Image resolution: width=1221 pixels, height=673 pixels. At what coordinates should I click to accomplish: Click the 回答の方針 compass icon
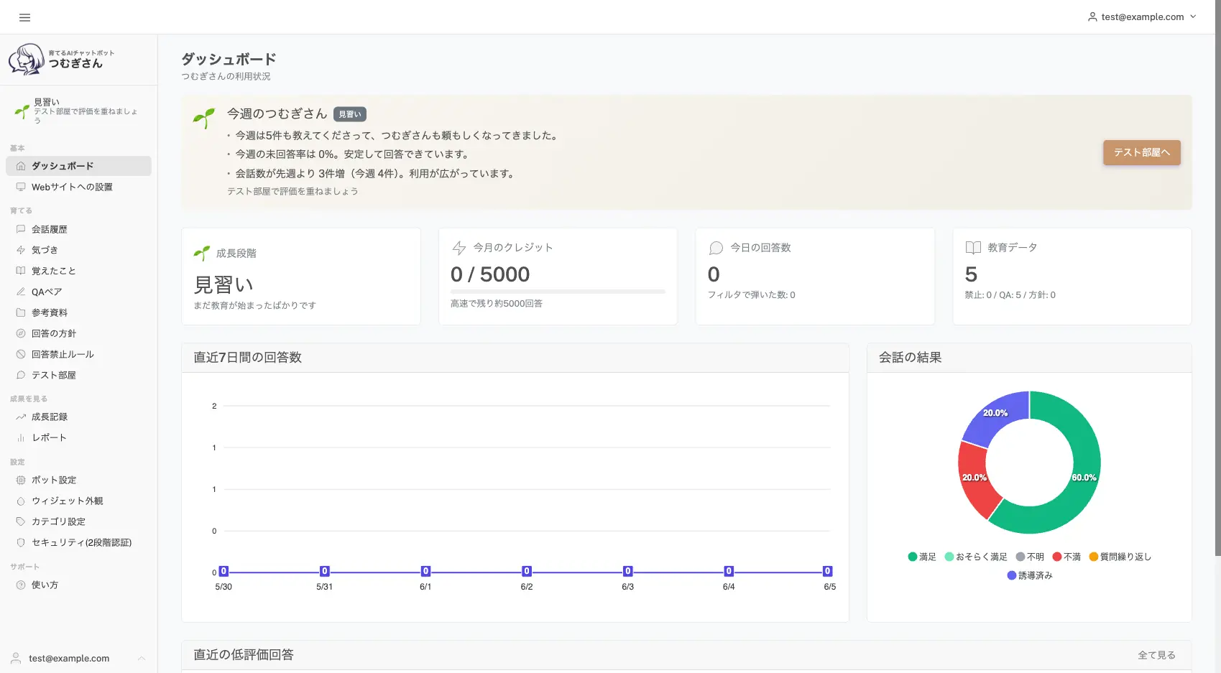21,333
